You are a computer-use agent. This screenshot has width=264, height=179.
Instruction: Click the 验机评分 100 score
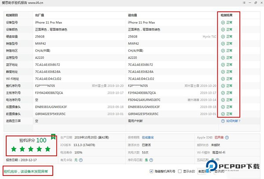[x=33, y=140]
